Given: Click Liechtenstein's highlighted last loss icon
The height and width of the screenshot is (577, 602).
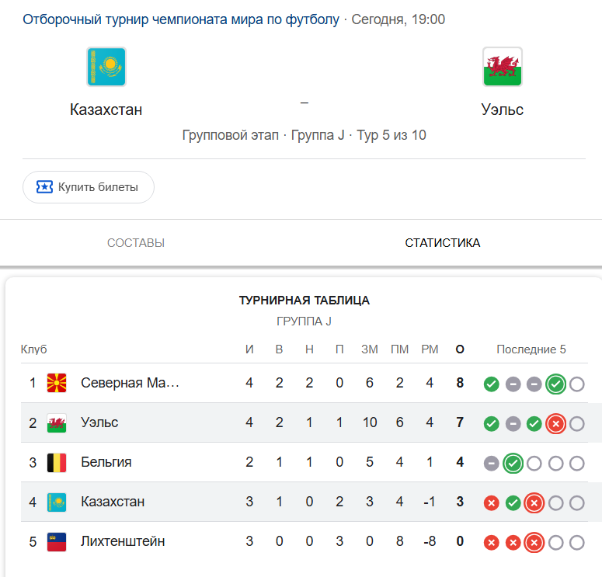Looking at the screenshot, I should (x=534, y=543).
